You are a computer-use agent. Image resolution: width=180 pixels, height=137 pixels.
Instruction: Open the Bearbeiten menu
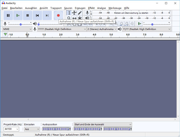(16, 8)
